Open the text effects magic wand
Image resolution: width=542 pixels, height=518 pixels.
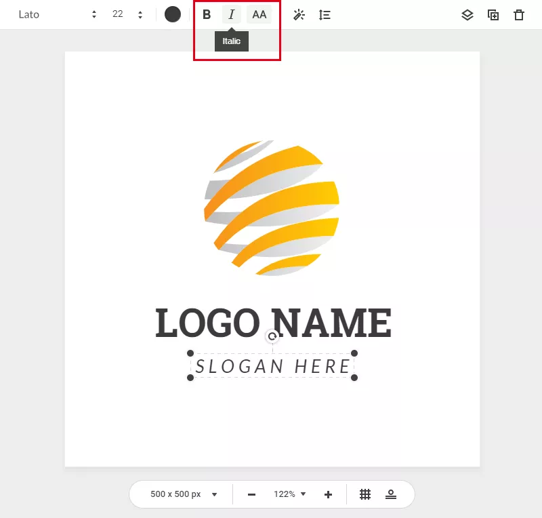[x=299, y=15]
